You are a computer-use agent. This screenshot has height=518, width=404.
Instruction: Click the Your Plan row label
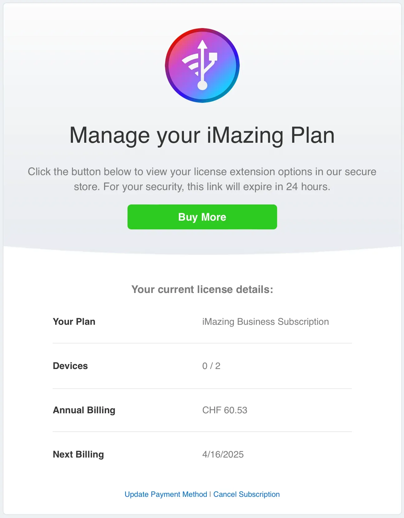tap(74, 321)
